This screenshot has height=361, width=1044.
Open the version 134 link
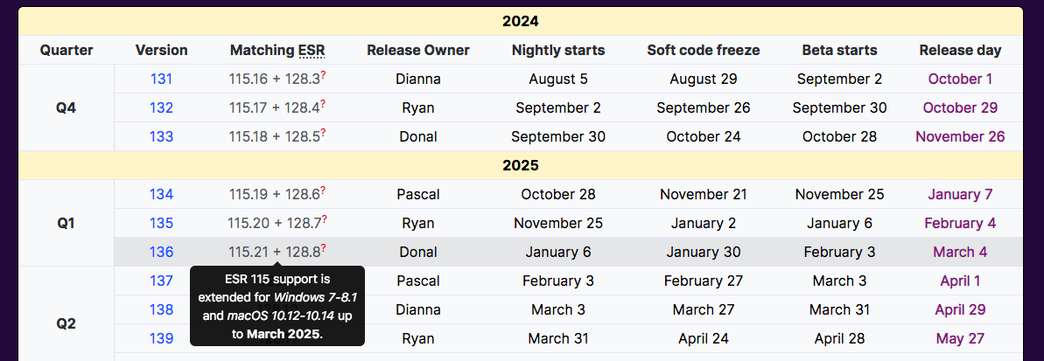tap(161, 194)
